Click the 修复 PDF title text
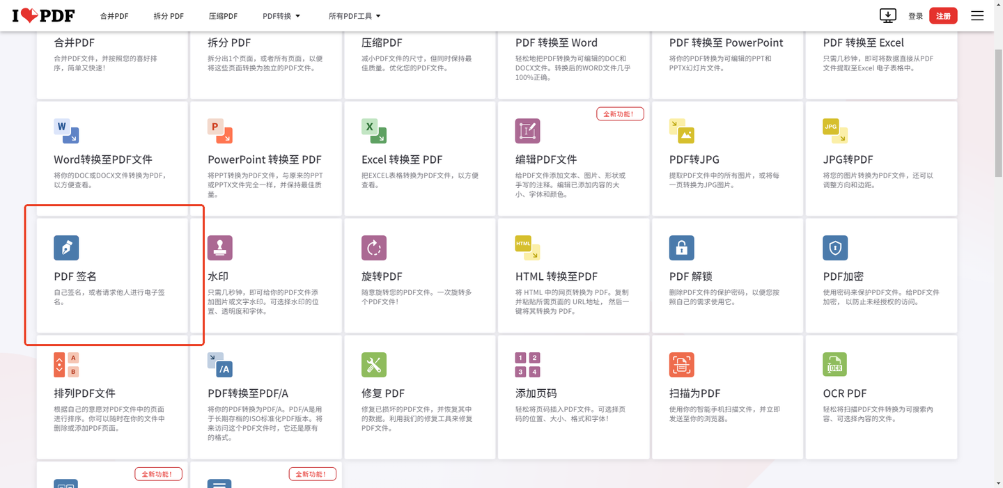1003x488 pixels. coord(383,393)
